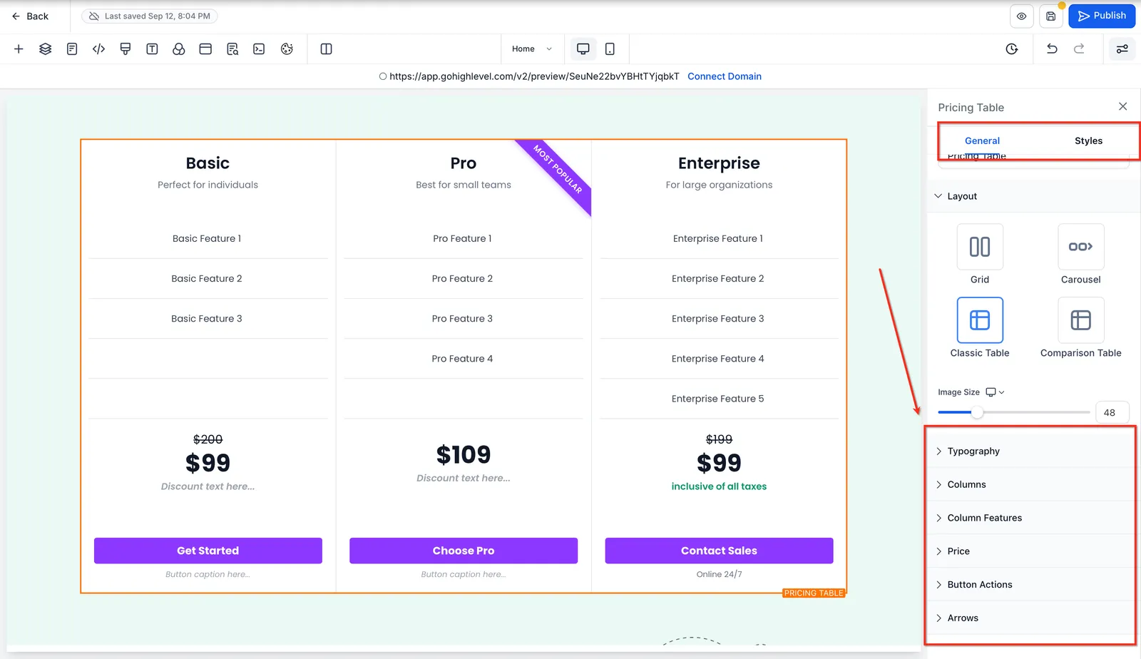Image resolution: width=1141 pixels, height=659 pixels.
Task: Open the Home page dropdown
Action: (532, 48)
